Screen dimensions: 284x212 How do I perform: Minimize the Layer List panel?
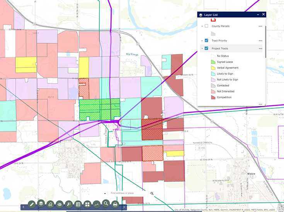pyautogui.click(x=258, y=15)
